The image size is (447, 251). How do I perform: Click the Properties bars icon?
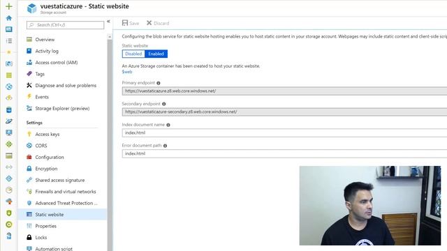29,226
